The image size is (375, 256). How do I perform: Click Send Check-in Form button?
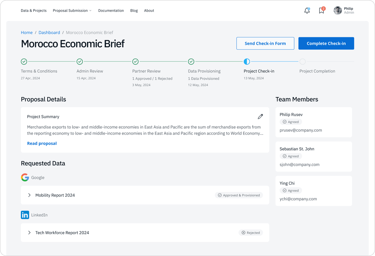pyautogui.click(x=265, y=43)
